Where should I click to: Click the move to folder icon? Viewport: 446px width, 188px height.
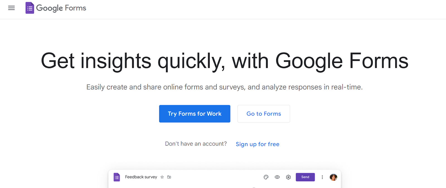point(169,177)
